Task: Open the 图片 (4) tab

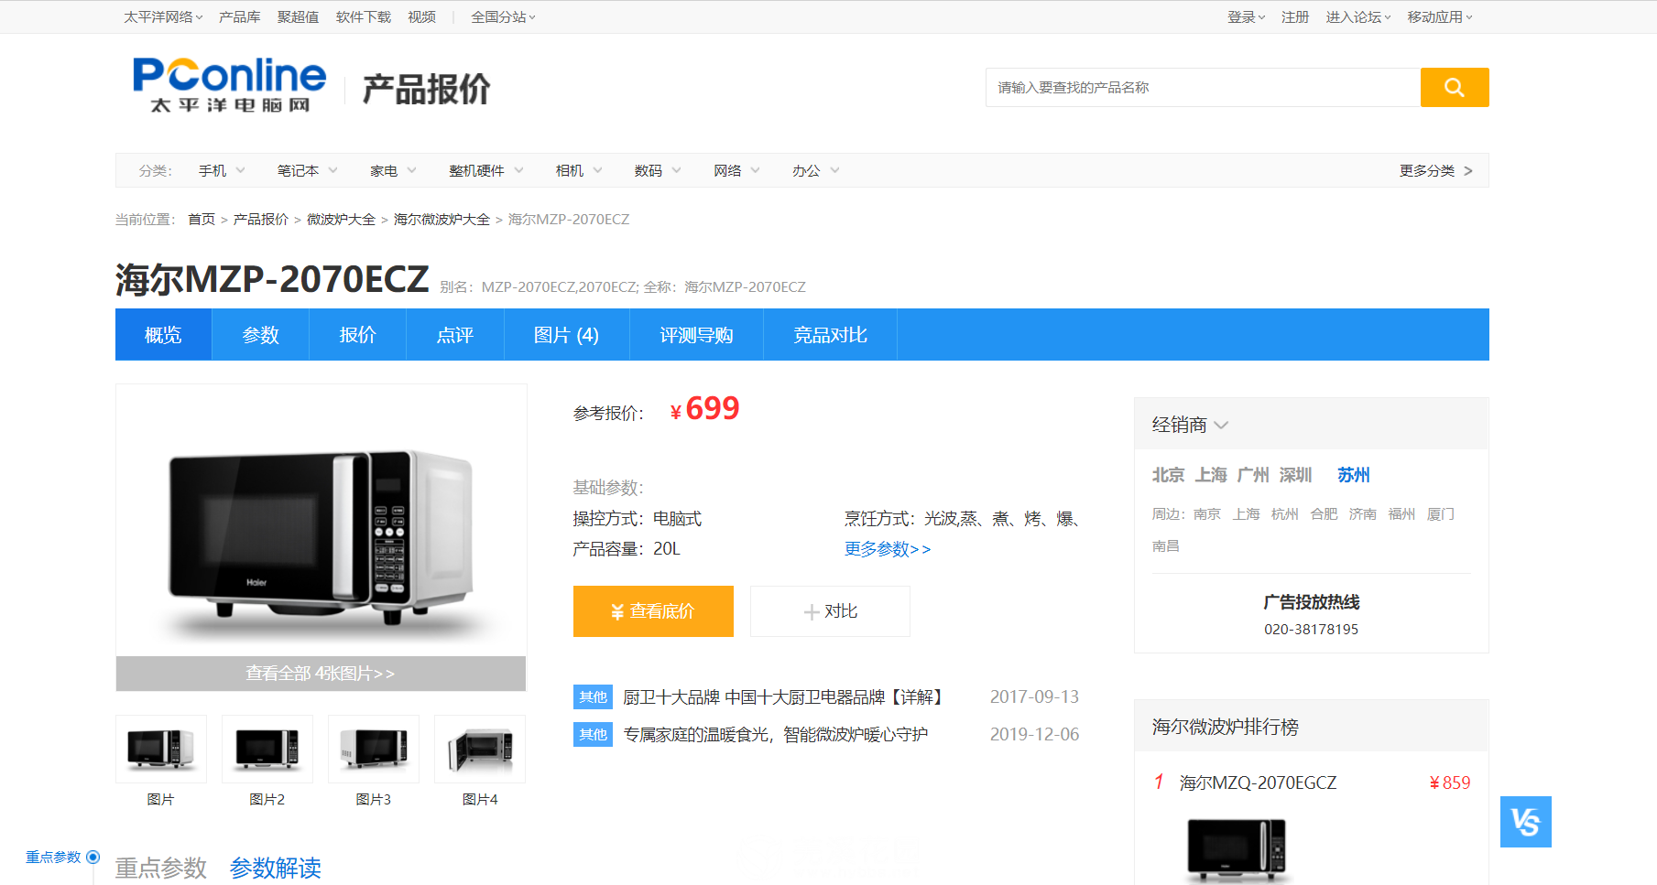Action: [x=566, y=335]
